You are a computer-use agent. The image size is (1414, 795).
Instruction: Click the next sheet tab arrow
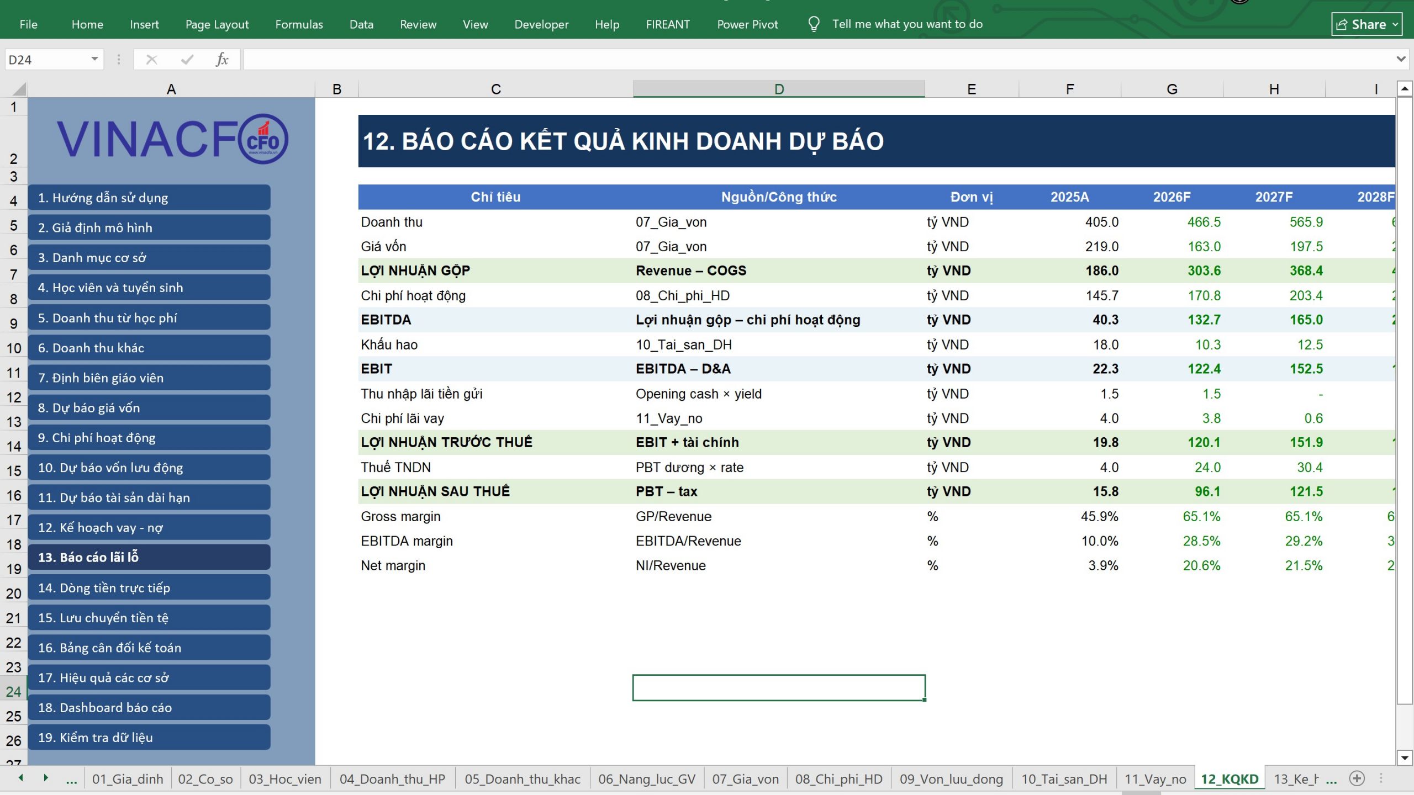[x=46, y=778]
